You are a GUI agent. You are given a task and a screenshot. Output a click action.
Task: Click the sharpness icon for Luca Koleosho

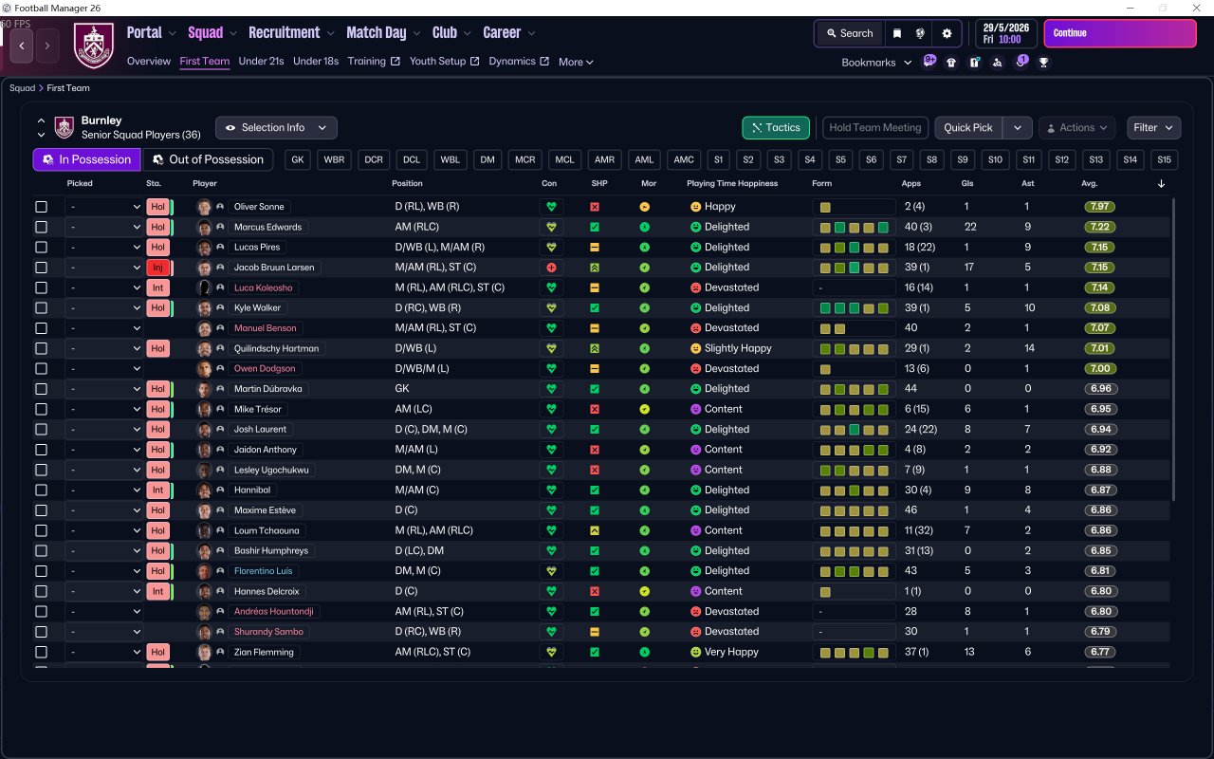(x=595, y=287)
